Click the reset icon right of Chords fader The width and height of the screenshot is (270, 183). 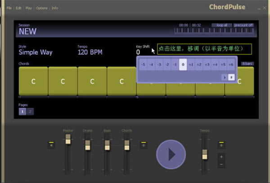point(144,145)
